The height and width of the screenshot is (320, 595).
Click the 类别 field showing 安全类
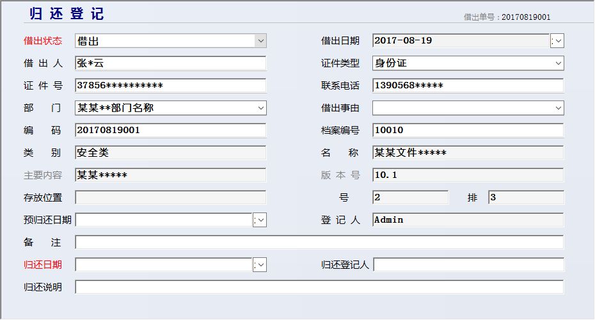[x=170, y=152]
